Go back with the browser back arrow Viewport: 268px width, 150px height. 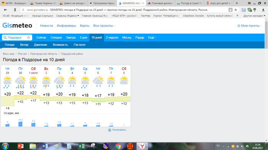(5, 10)
